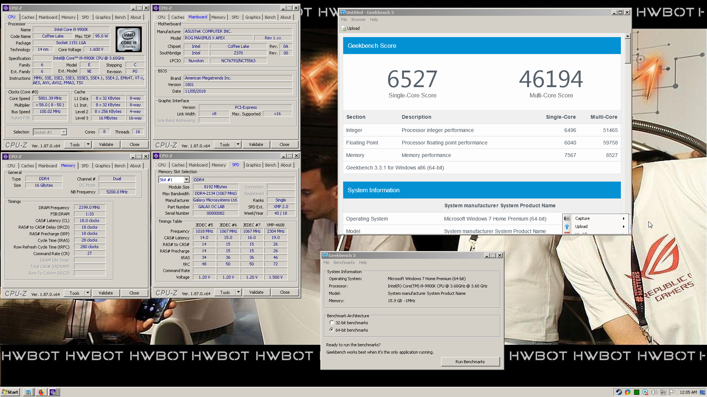Click the desktop preview icon beside the clock
The image size is (707, 397).
click(x=702, y=392)
